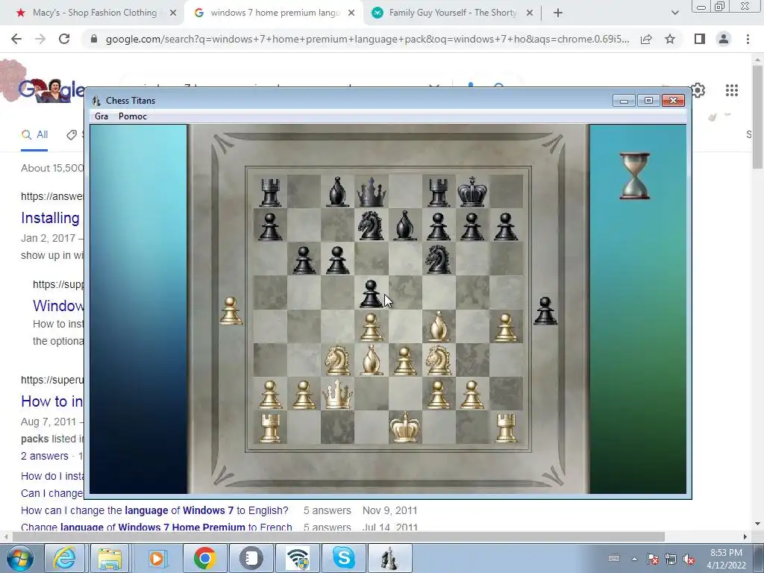Share this page from the address bar
764x573 pixels.
click(646, 39)
